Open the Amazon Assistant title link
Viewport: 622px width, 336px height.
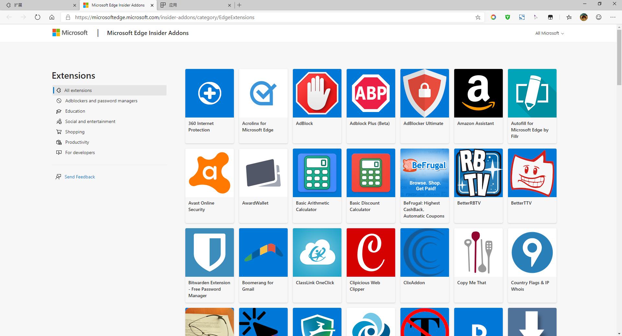click(x=476, y=123)
